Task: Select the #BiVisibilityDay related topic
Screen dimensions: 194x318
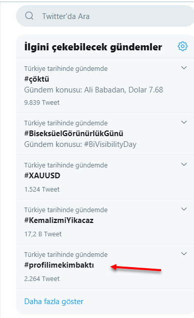Action: pos(110,144)
